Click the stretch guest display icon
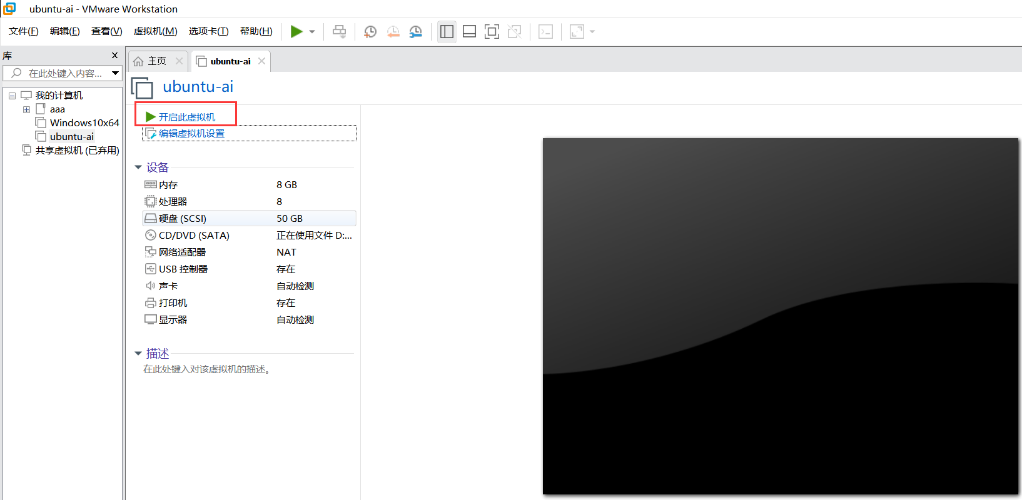The width and height of the screenshot is (1022, 500). [x=577, y=31]
